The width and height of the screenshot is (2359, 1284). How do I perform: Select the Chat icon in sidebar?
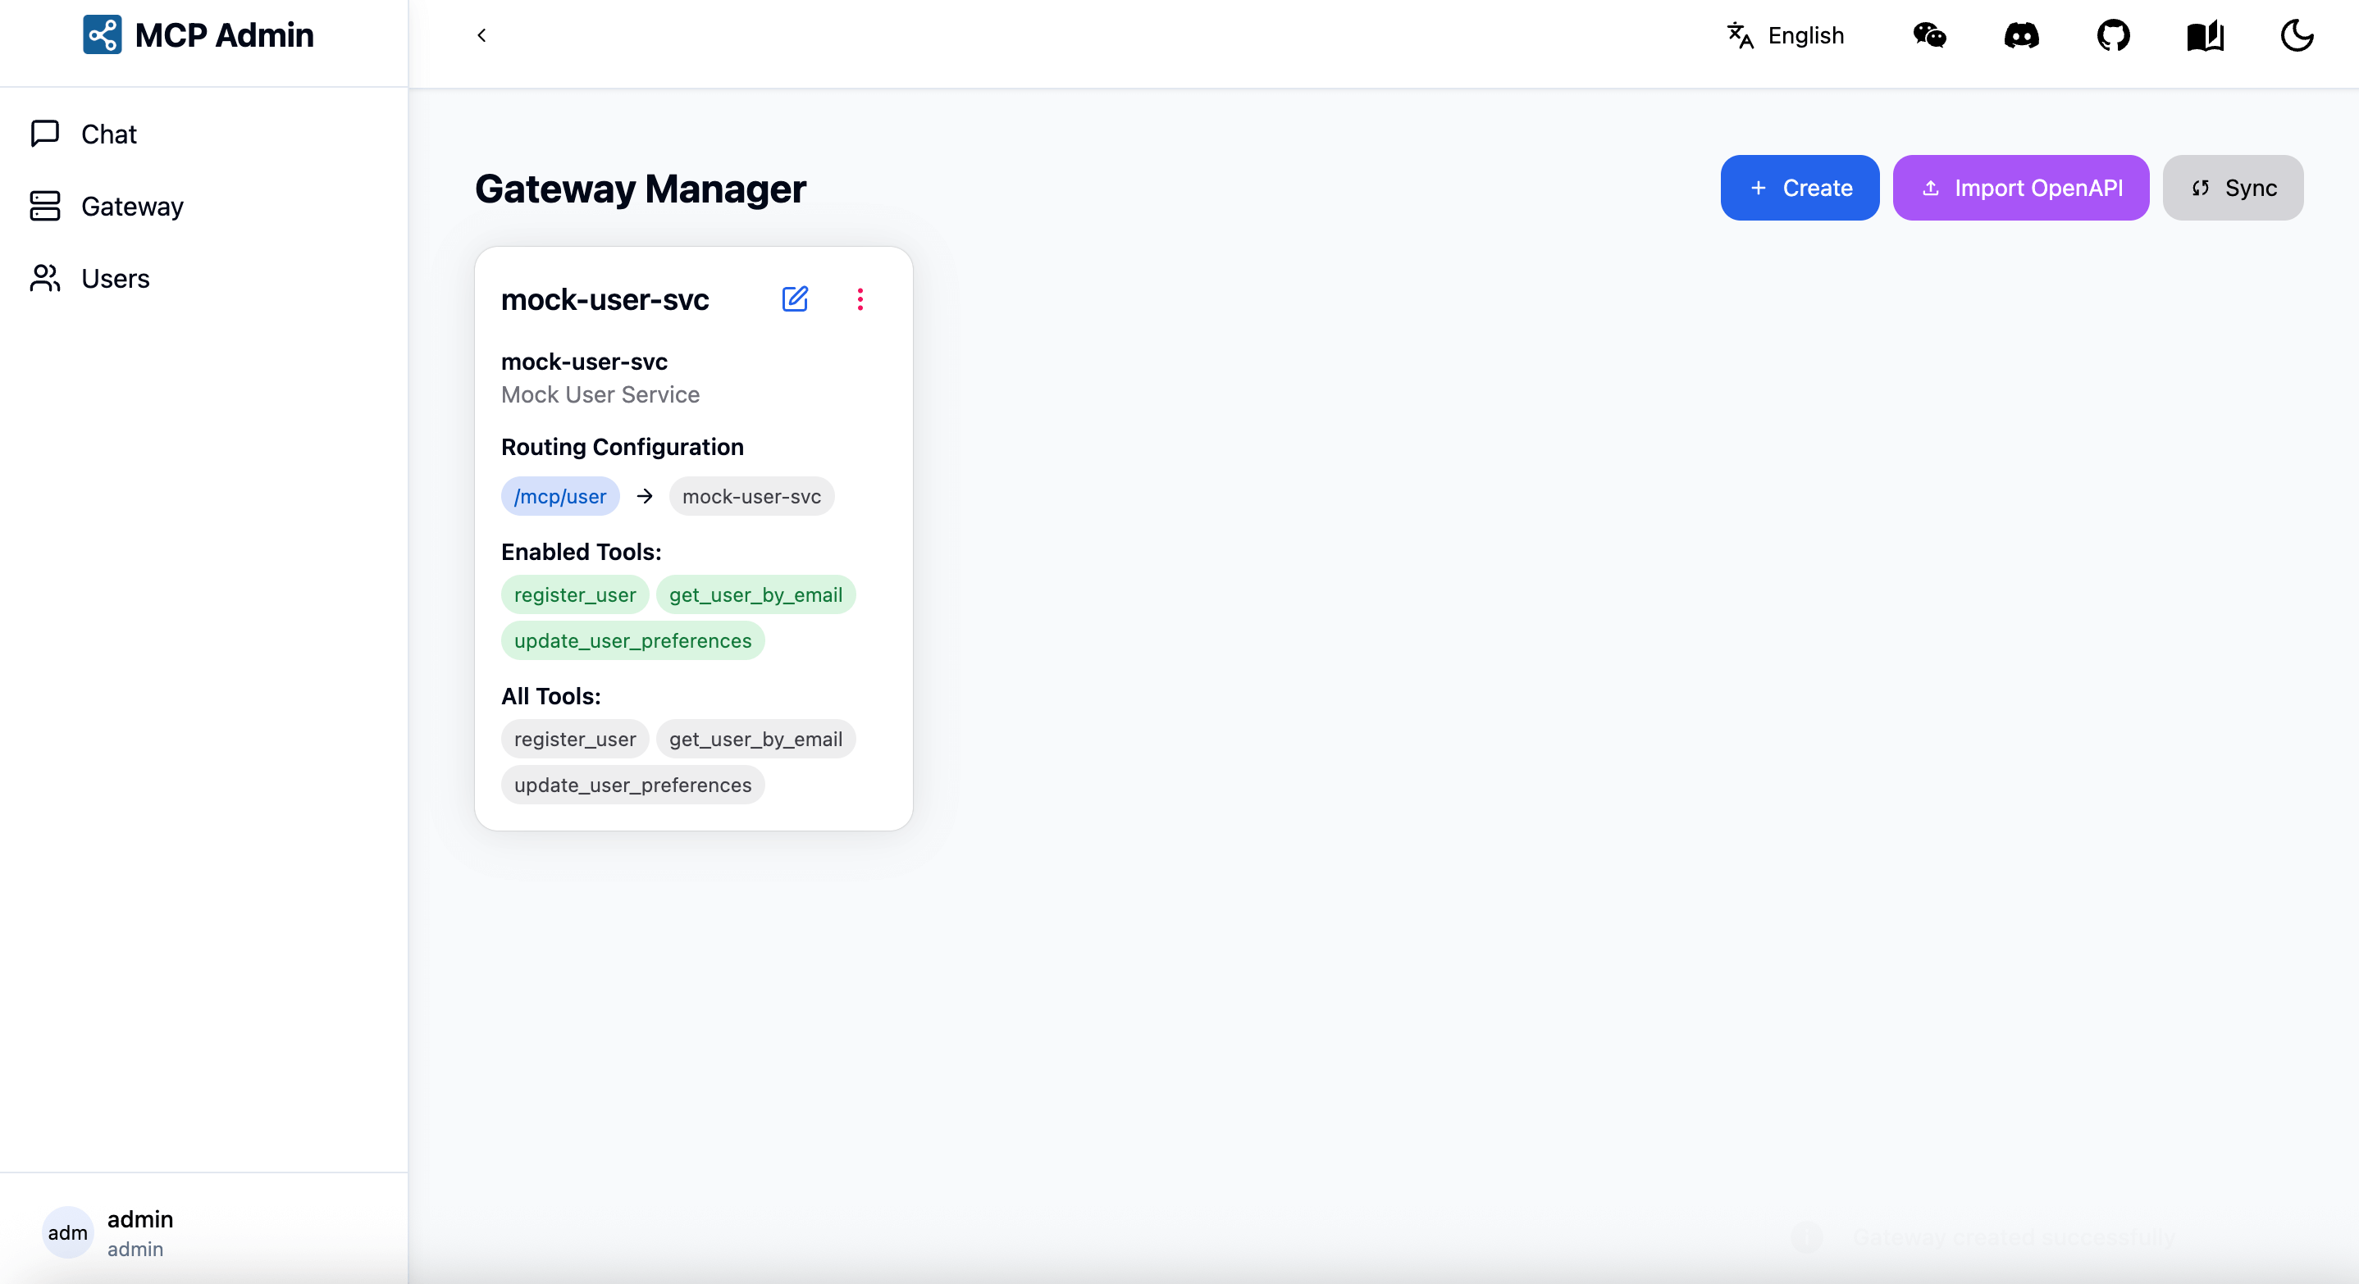(45, 134)
